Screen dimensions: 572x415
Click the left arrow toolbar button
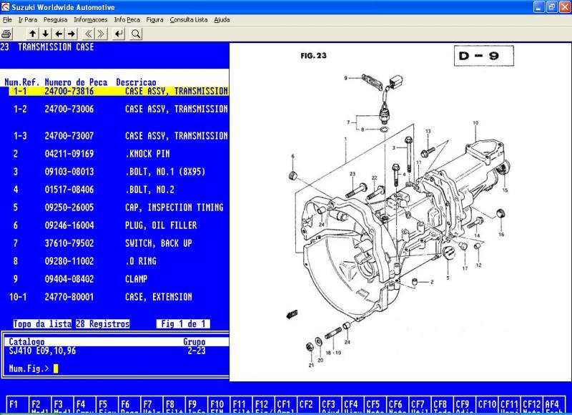pyautogui.click(x=59, y=34)
